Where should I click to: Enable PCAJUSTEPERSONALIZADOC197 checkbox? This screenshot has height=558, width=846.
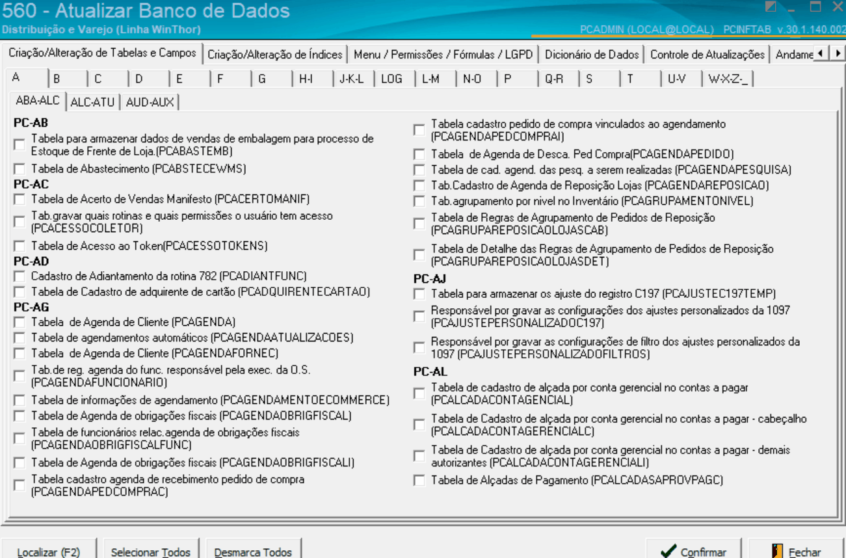[419, 316]
